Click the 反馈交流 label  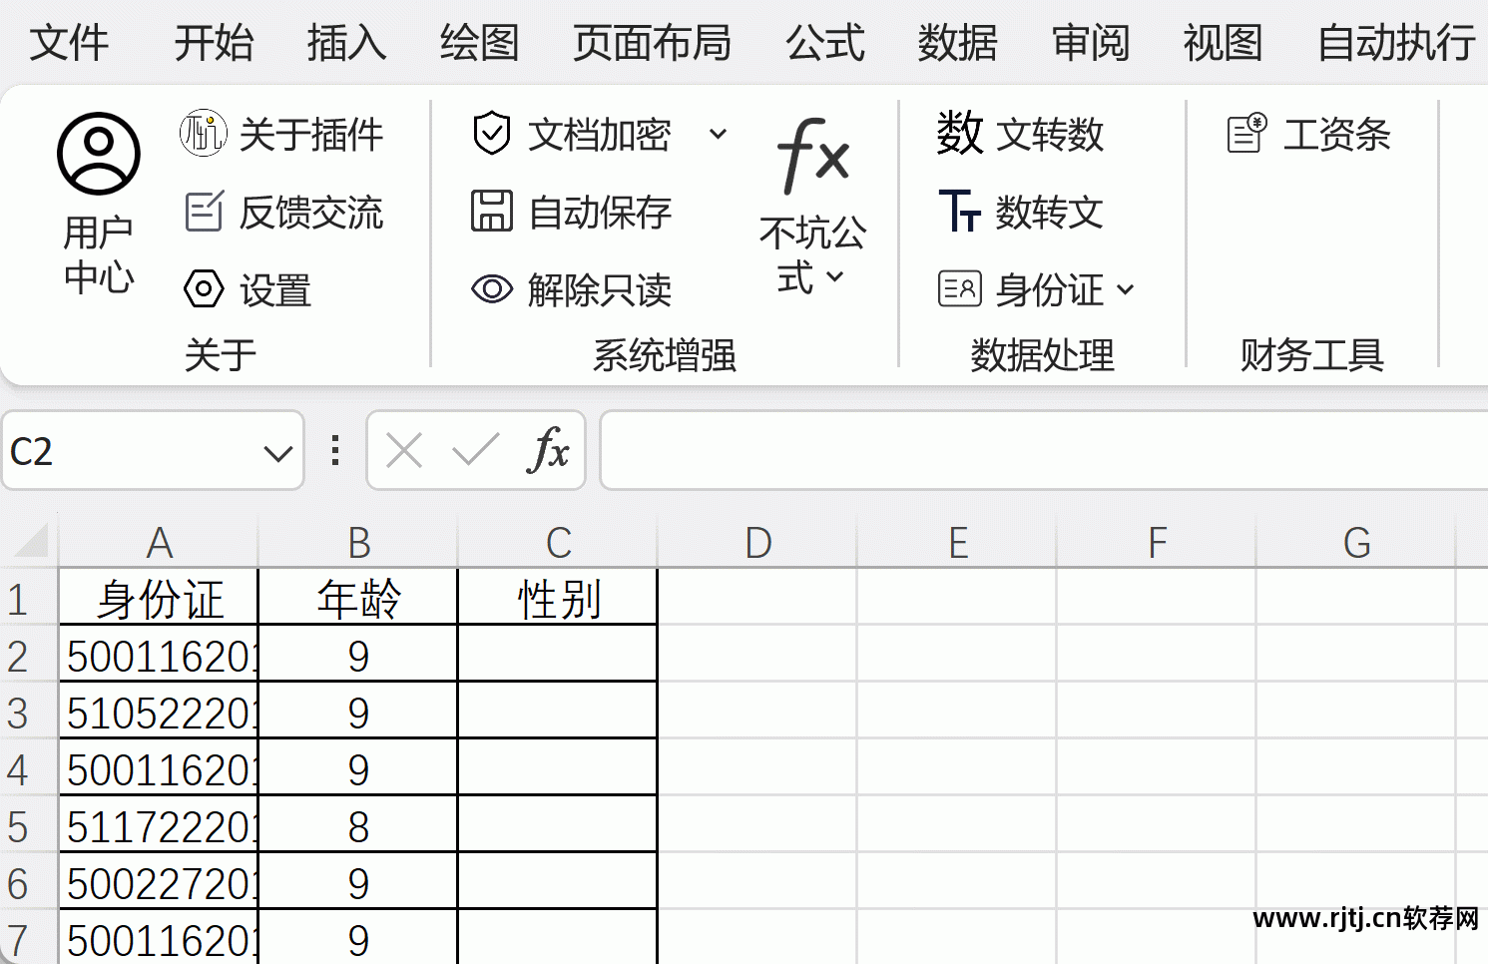311,212
